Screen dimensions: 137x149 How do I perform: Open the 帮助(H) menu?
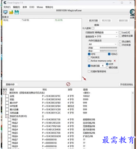tap(49, 7)
